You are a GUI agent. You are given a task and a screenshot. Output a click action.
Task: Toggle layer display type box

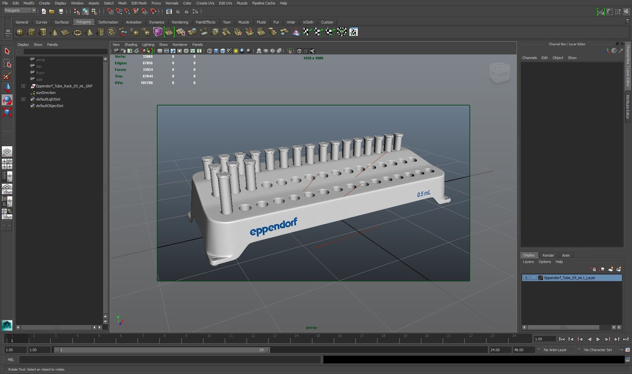pos(534,278)
